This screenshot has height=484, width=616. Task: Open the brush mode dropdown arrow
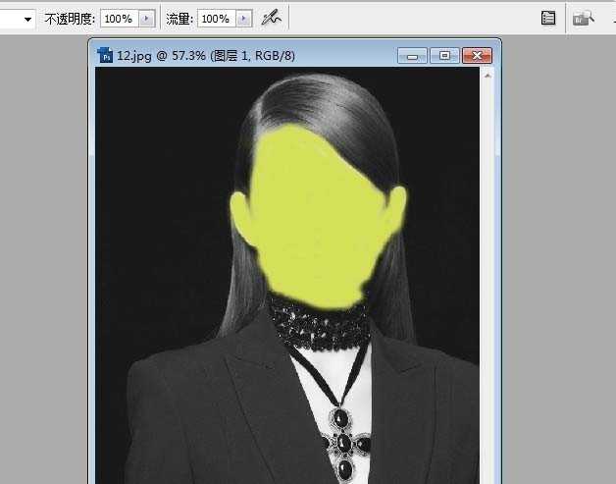(27, 19)
